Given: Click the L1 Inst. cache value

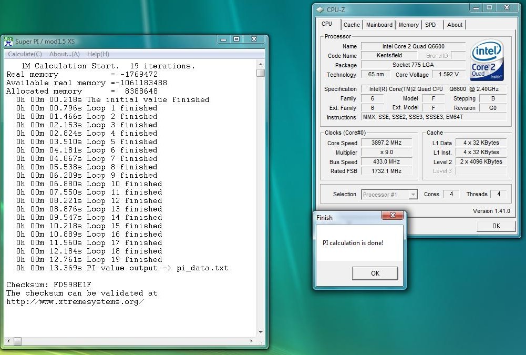Looking at the screenshot, I should coord(481,152).
